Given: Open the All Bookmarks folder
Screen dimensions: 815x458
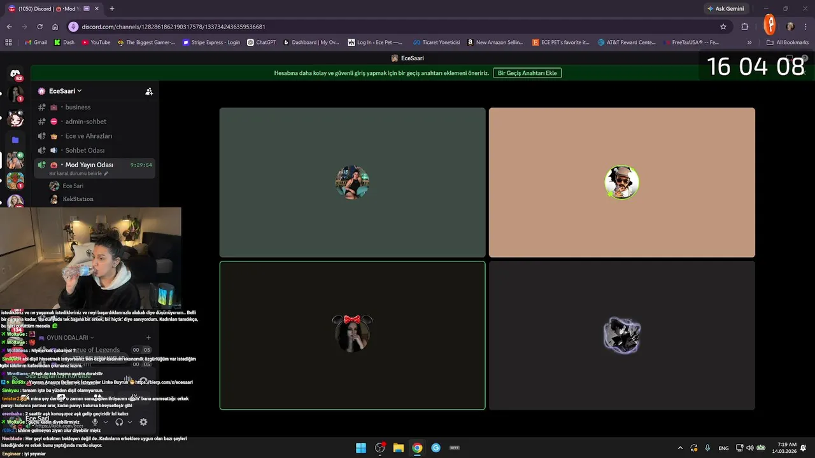Looking at the screenshot, I should pyautogui.click(x=788, y=43).
